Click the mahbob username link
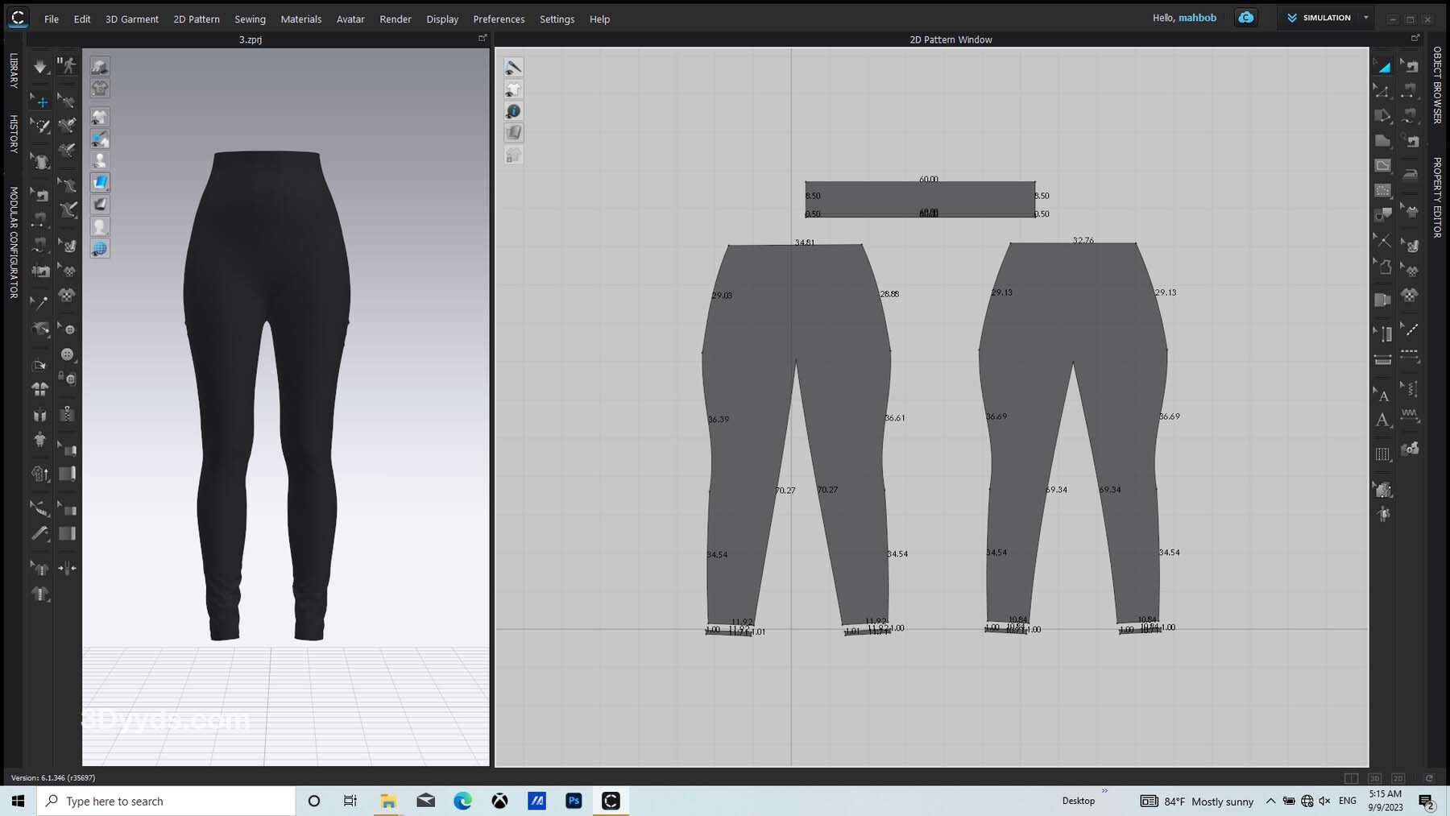This screenshot has width=1450, height=816. coord(1197,18)
